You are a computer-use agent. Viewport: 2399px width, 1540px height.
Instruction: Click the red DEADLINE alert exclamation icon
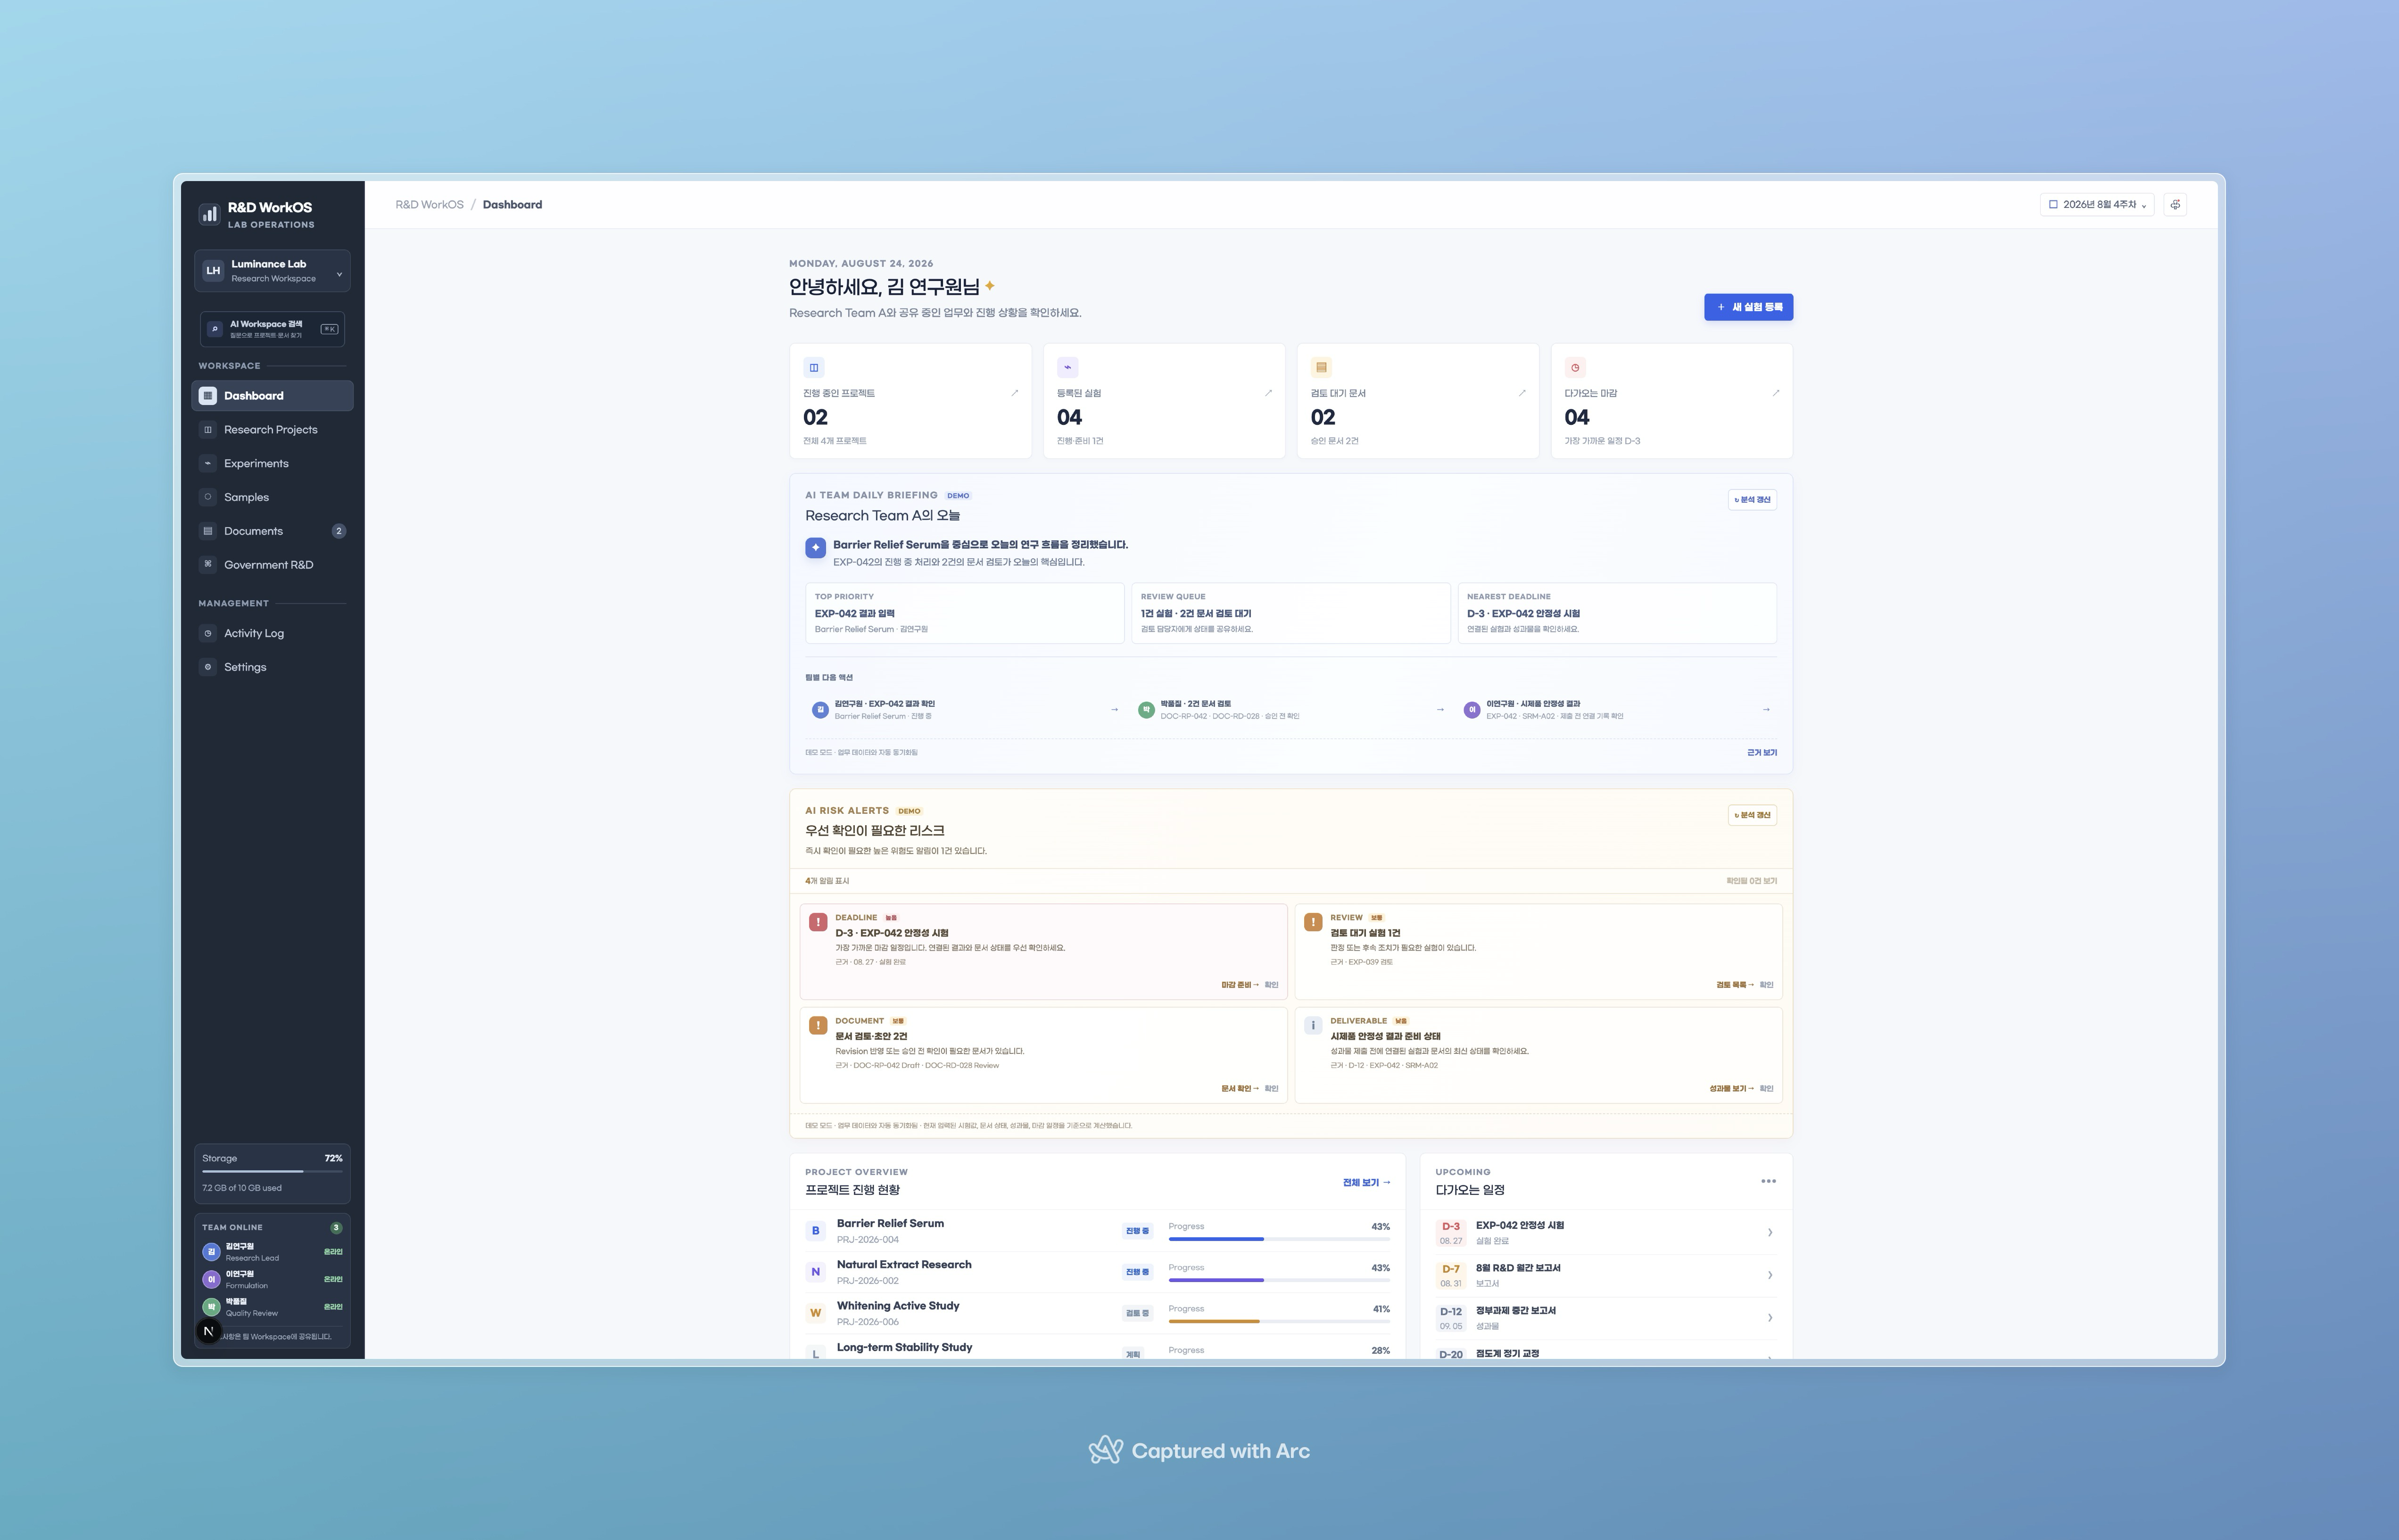[x=818, y=922]
